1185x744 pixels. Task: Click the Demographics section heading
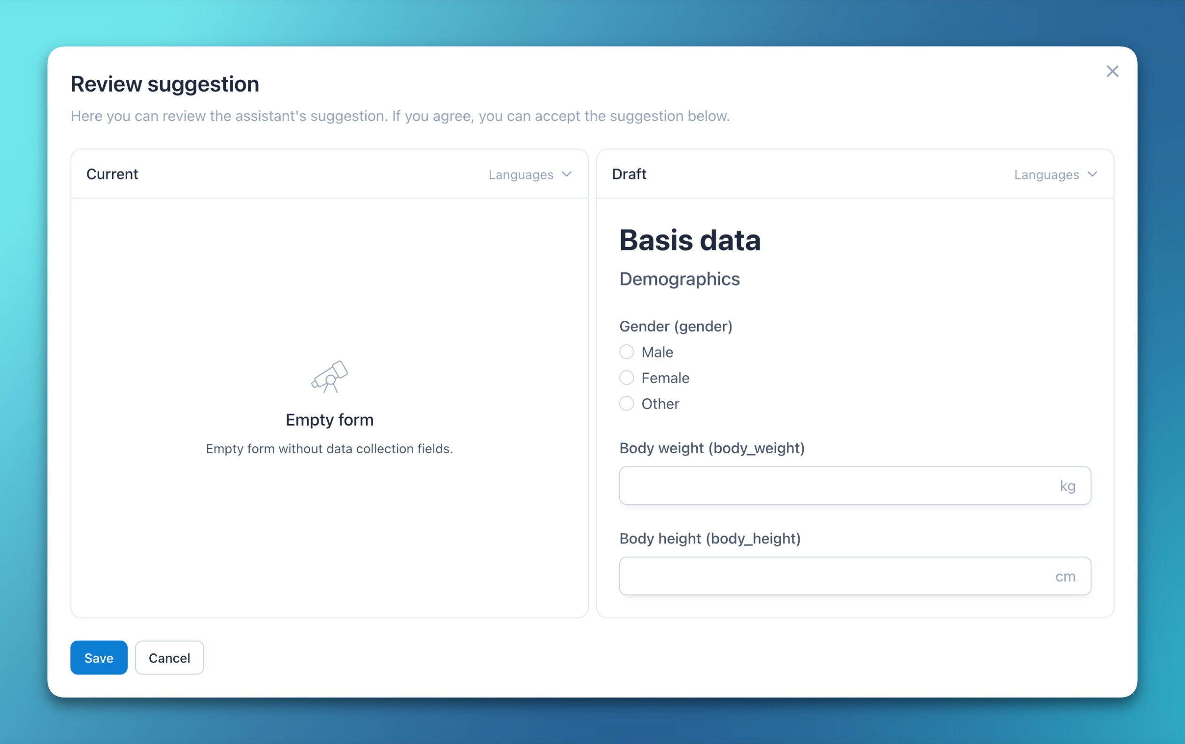(x=679, y=279)
